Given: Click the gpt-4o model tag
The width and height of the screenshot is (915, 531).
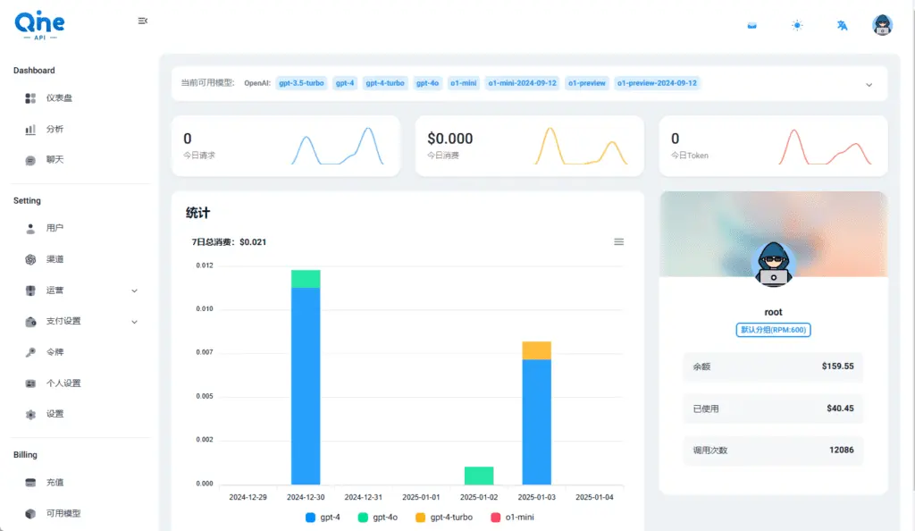Looking at the screenshot, I should [427, 83].
